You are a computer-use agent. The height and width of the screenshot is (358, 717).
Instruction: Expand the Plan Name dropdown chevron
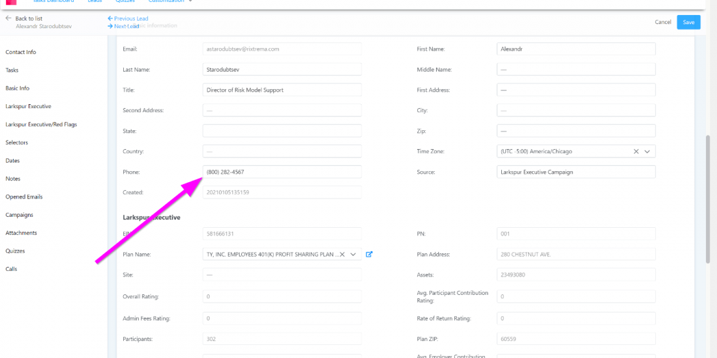[x=354, y=255]
